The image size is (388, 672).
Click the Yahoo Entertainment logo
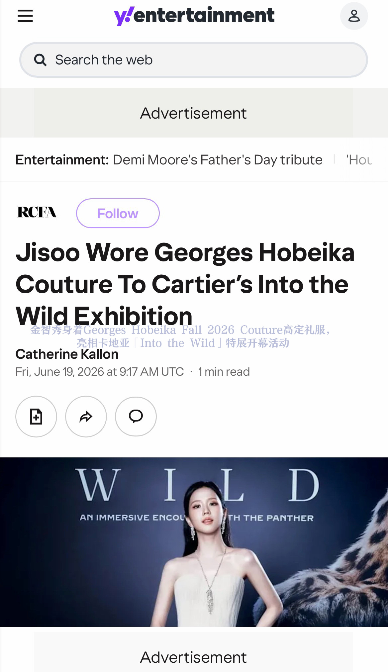pyautogui.click(x=194, y=16)
